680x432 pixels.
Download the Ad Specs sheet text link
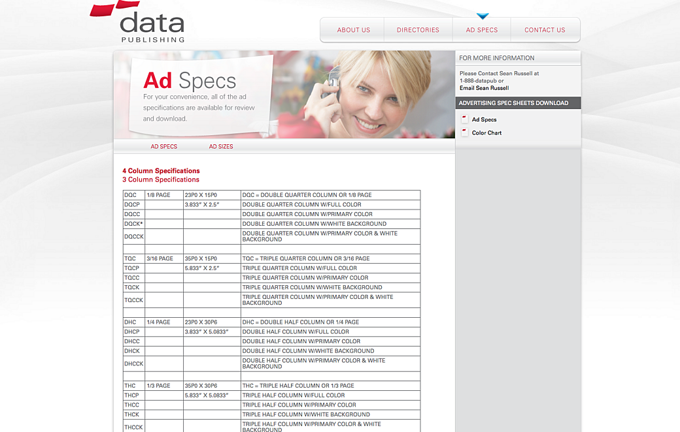(x=484, y=119)
